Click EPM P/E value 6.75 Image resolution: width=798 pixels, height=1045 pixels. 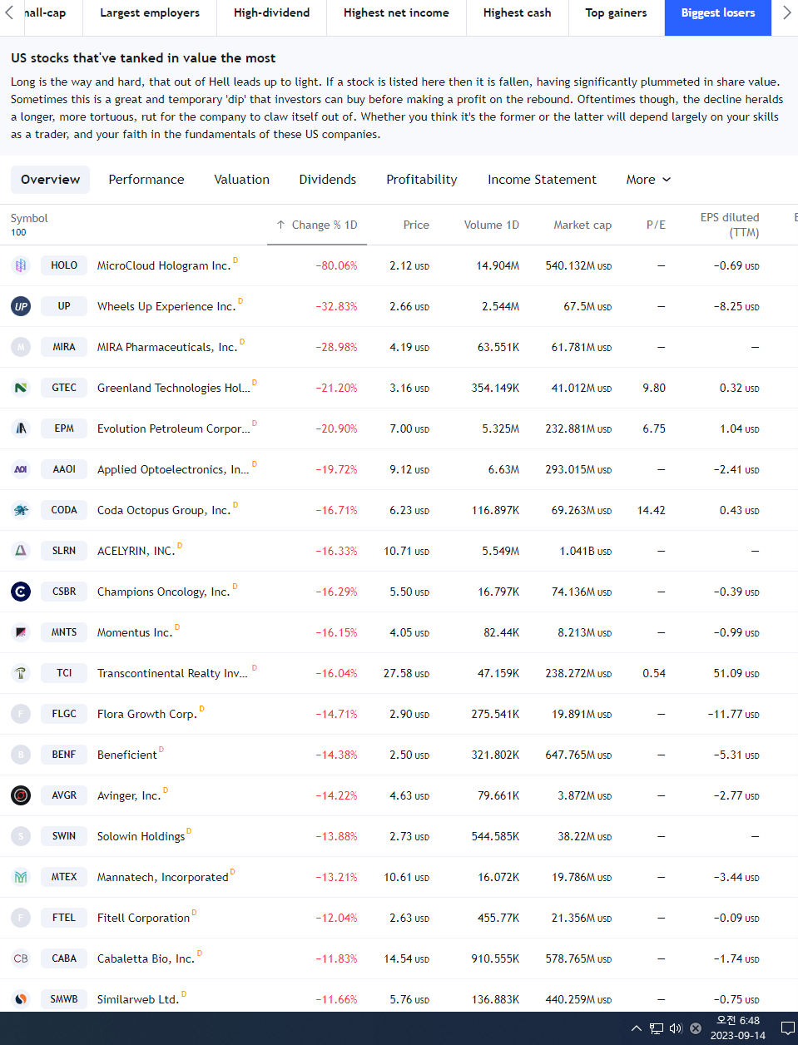click(654, 428)
